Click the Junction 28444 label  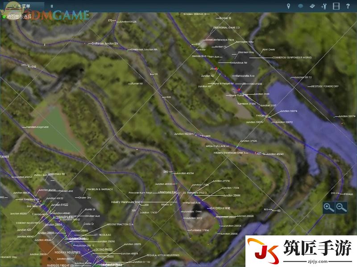[232, 195]
